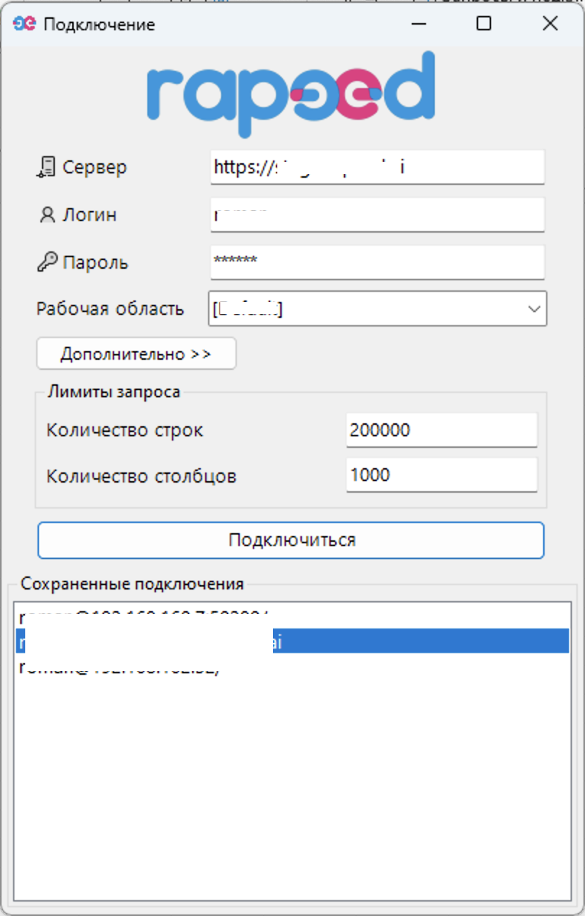The image size is (585, 916).
Task: Focus the Пароль password field
Action: [377, 262]
